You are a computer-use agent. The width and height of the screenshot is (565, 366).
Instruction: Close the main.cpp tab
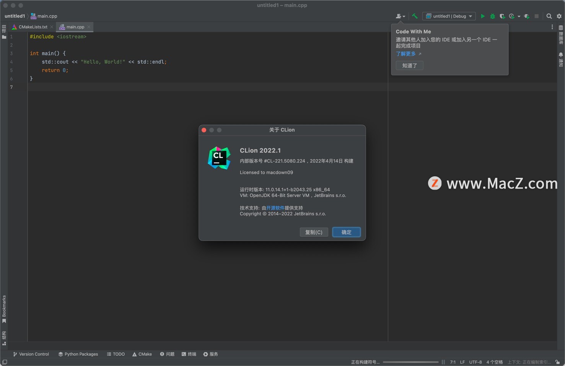[89, 27]
